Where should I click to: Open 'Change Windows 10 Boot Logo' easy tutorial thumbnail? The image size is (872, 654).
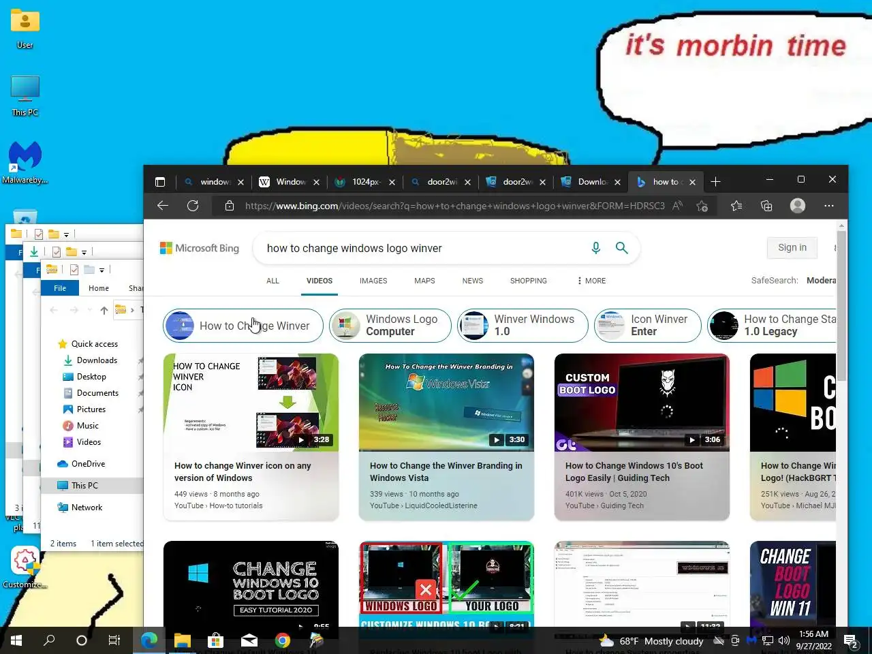coord(251,585)
